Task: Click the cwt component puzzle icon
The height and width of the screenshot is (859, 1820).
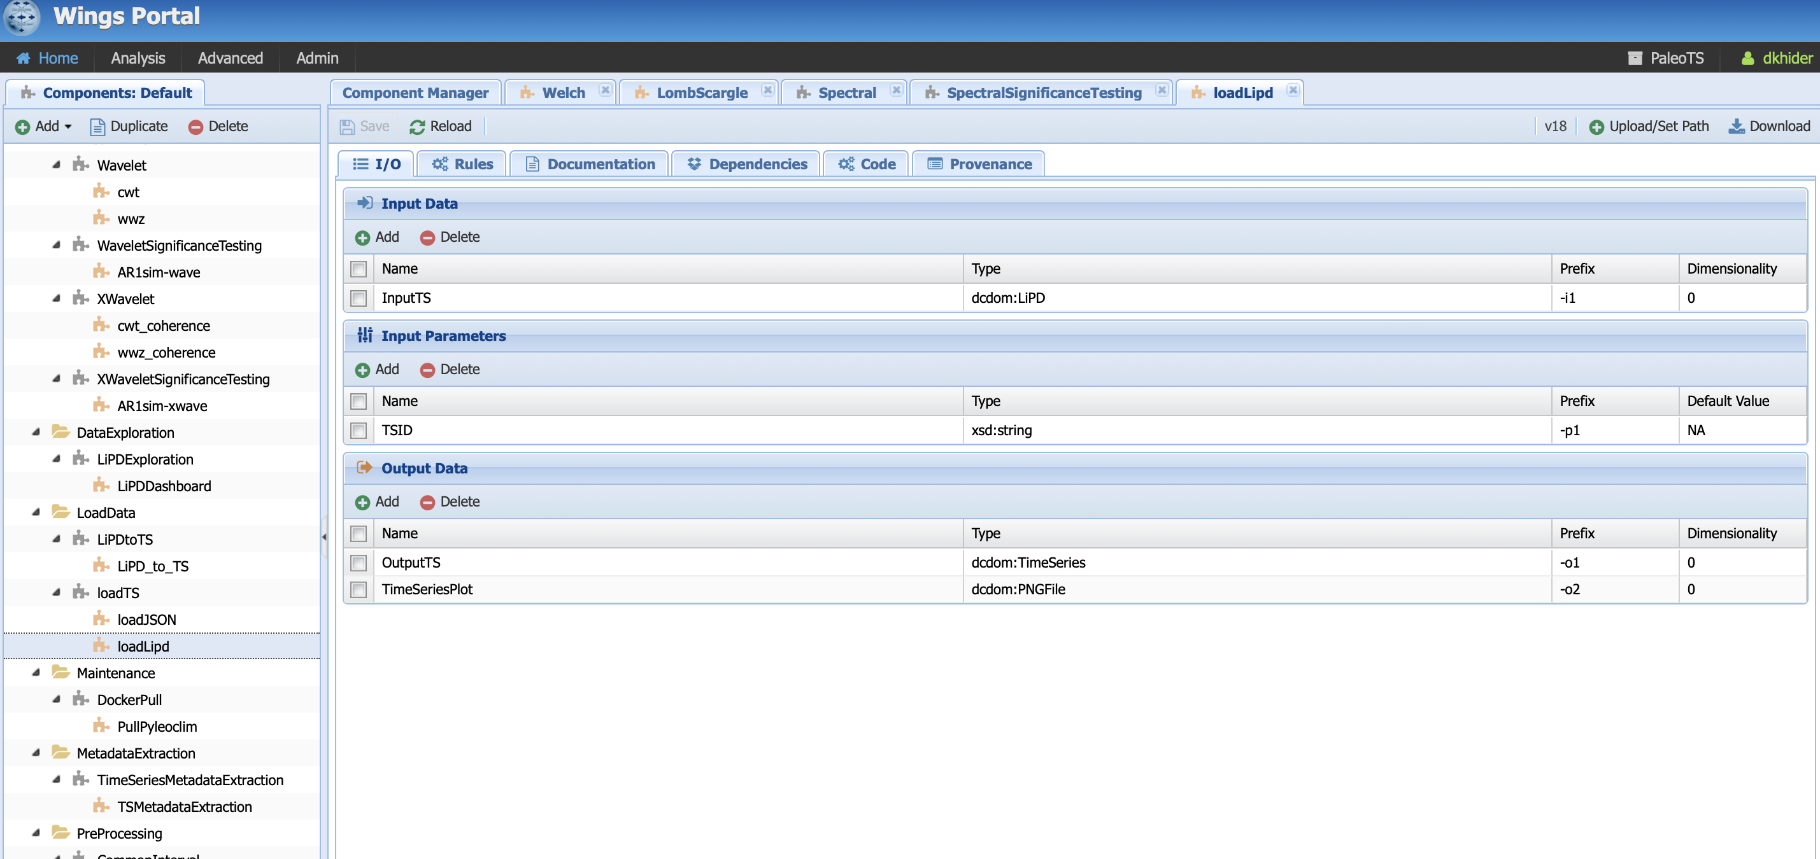Action: pyautogui.click(x=101, y=192)
